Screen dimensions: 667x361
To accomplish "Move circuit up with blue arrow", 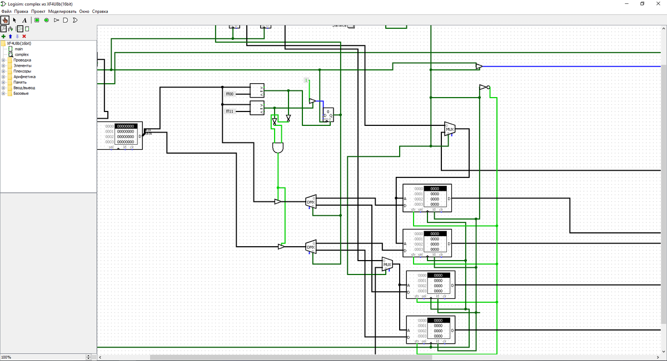I will [11, 36].
